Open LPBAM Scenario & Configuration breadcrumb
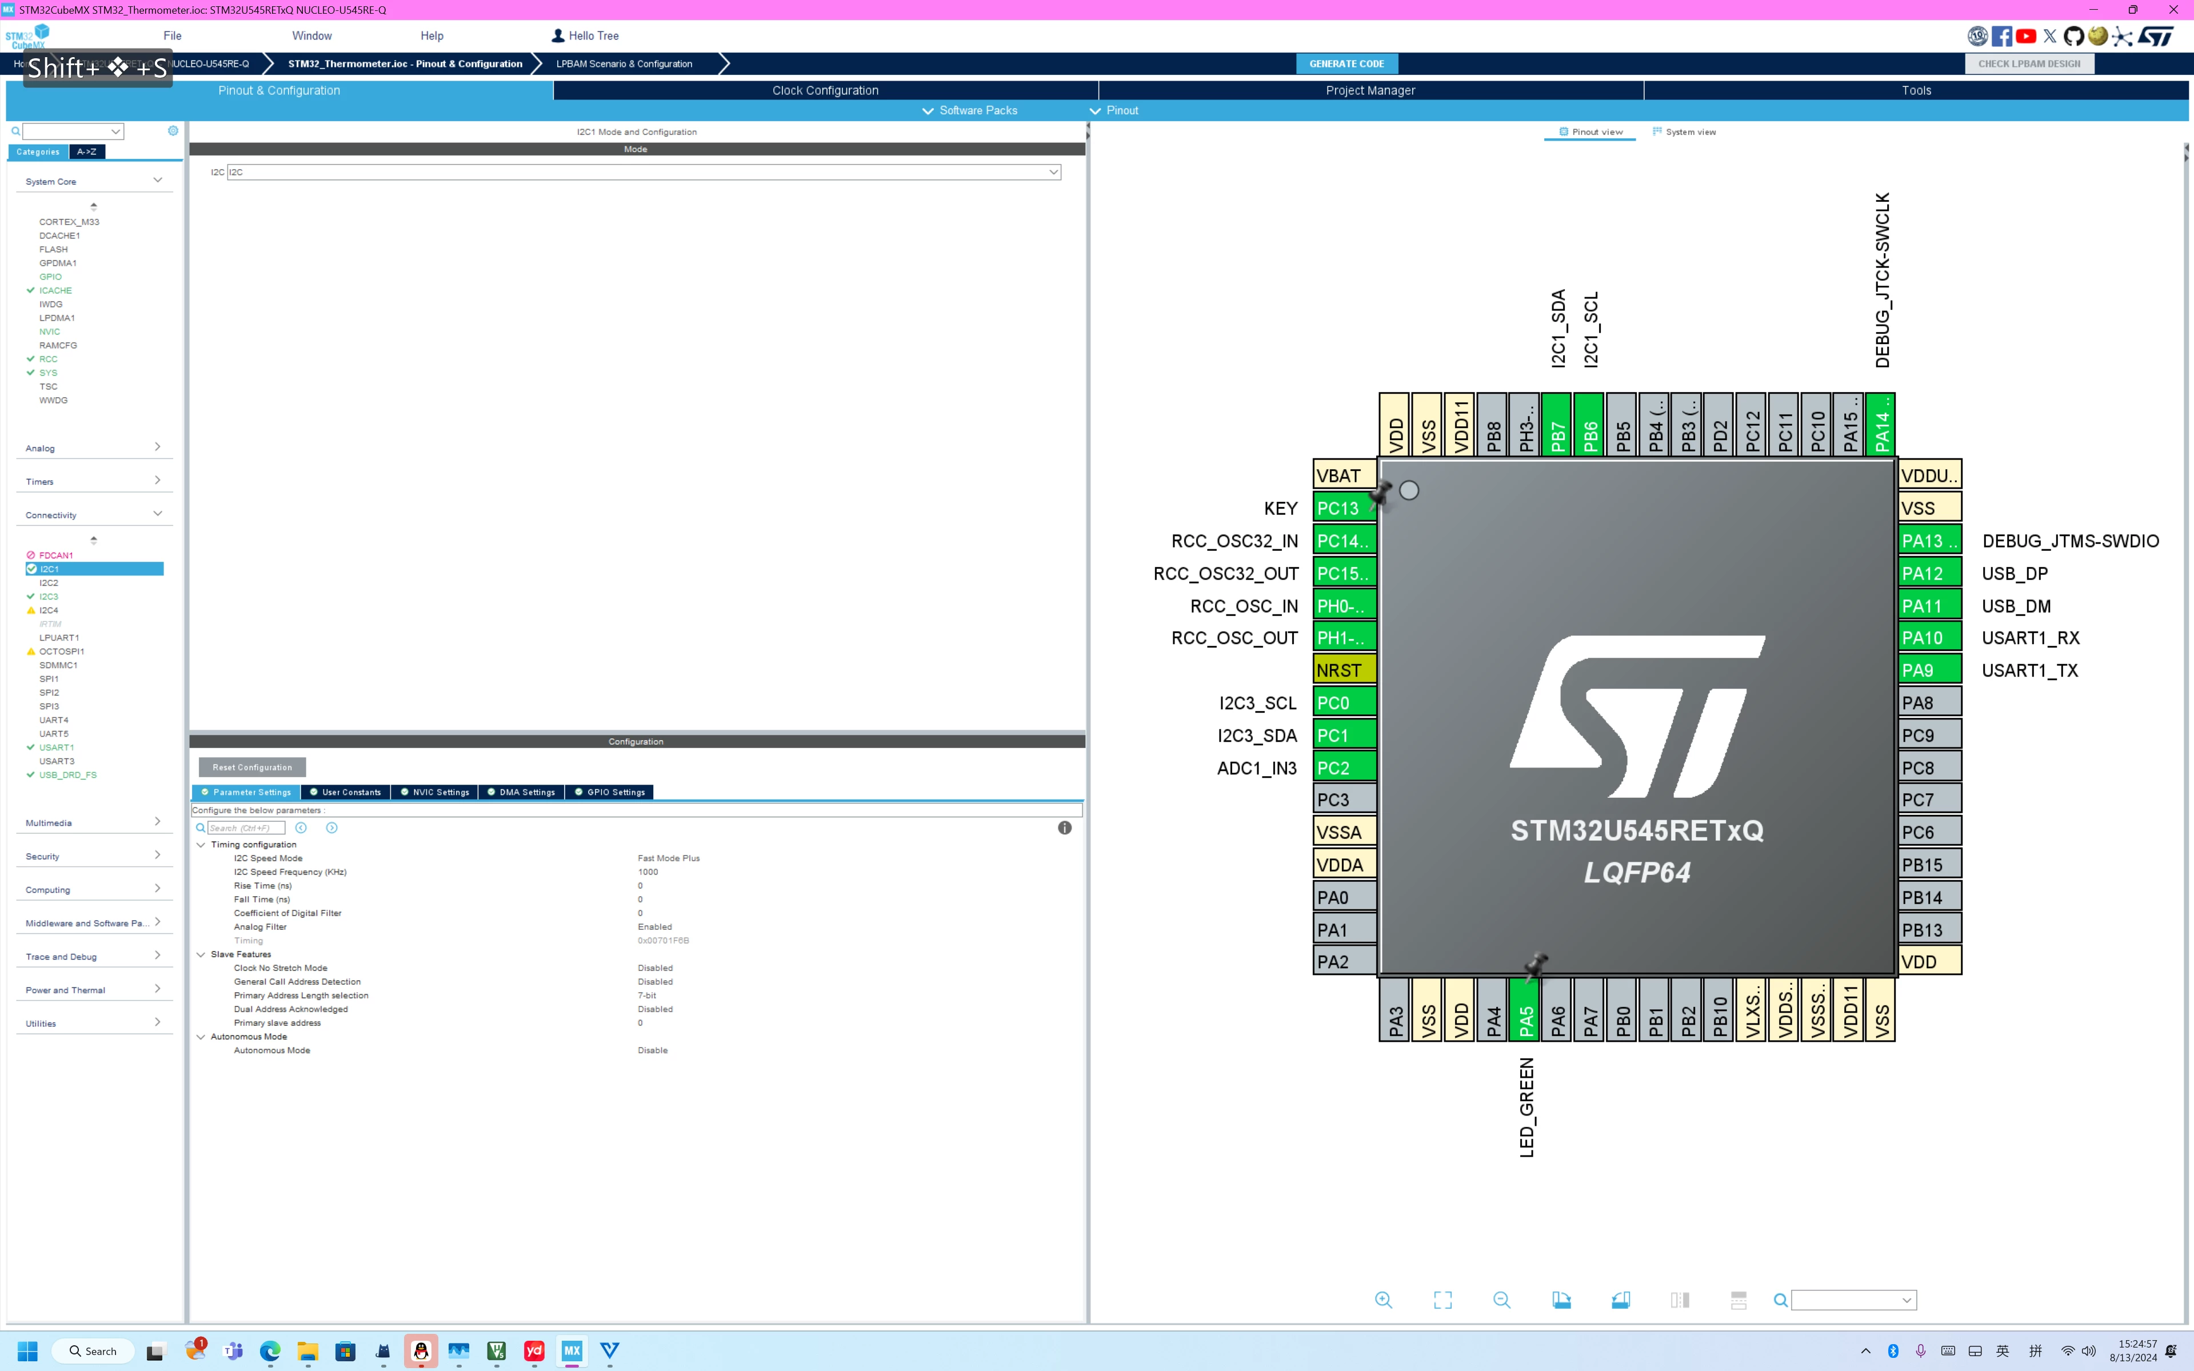 click(x=624, y=63)
